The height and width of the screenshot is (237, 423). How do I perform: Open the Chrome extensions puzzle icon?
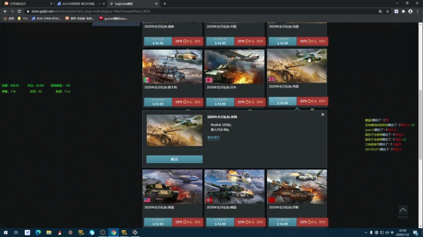[403, 11]
